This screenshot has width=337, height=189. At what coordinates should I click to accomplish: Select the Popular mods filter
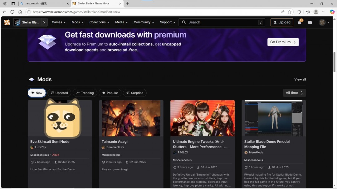[110, 93]
